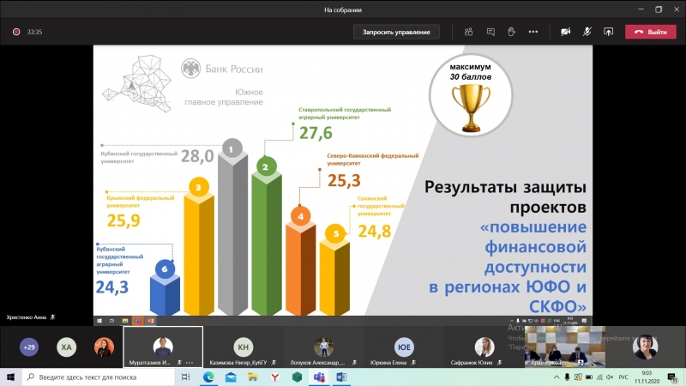Turn on the camera
Image resolution: width=686 pixels, height=386 pixels.
(x=566, y=32)
